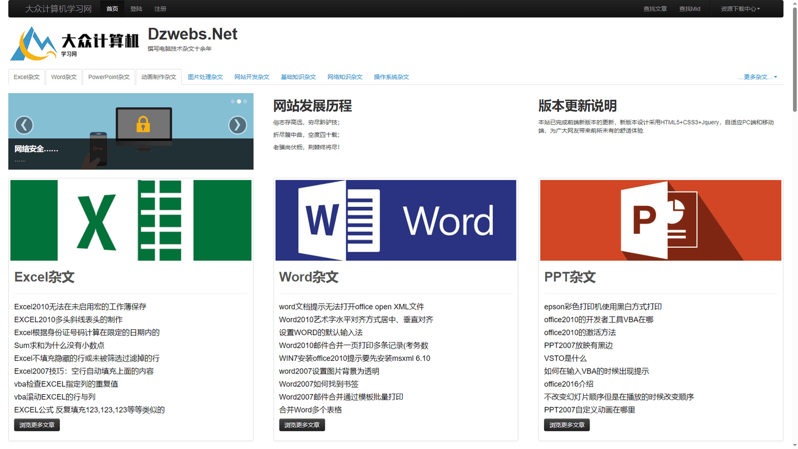Open article VSTO是什么

pyautogui.click(x=565, y=358)
